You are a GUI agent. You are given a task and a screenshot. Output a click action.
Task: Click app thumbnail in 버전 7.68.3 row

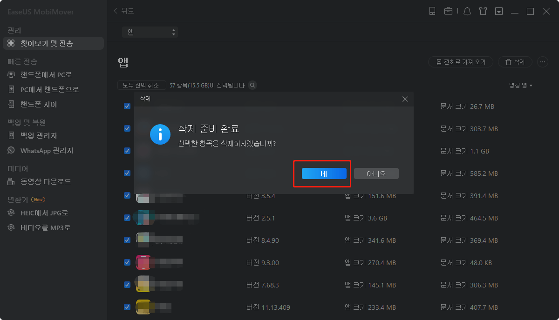point(143,285)
